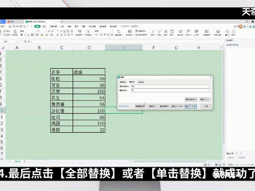Click the wrap text icon
The image size is (255, 191).
(88, 31)
